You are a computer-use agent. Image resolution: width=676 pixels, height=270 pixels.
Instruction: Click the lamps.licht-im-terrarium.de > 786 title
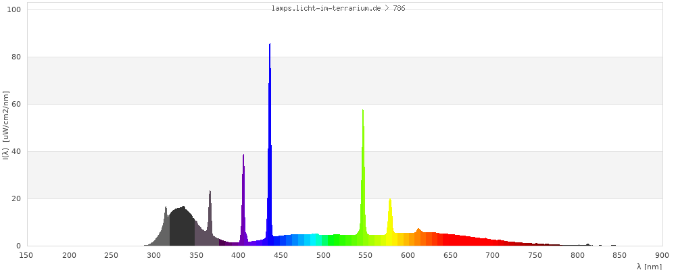[x=339, y=8]
